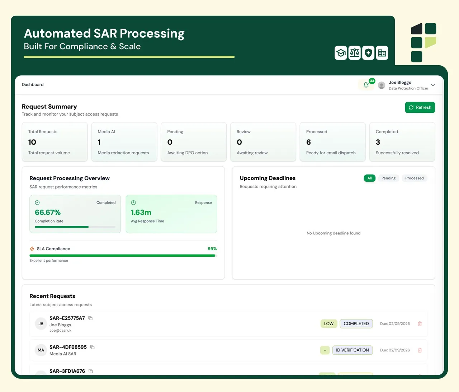Click the Recent Requests heading
Viewport: 459px width, 392px height.
click(52, 296)
